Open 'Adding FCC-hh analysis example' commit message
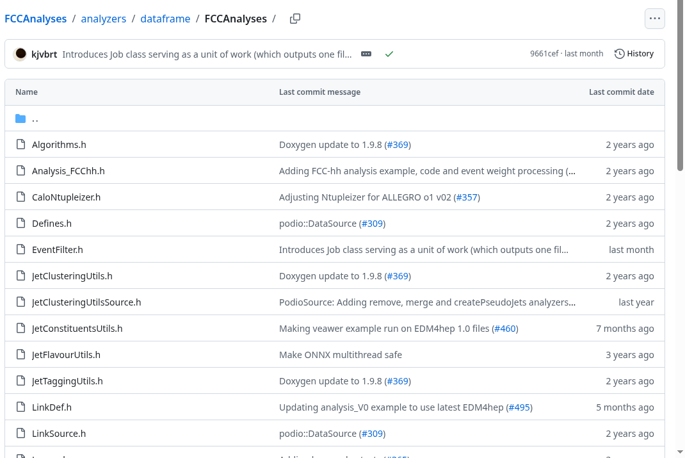This screenshot has width=685, height=458. (427, 171)
